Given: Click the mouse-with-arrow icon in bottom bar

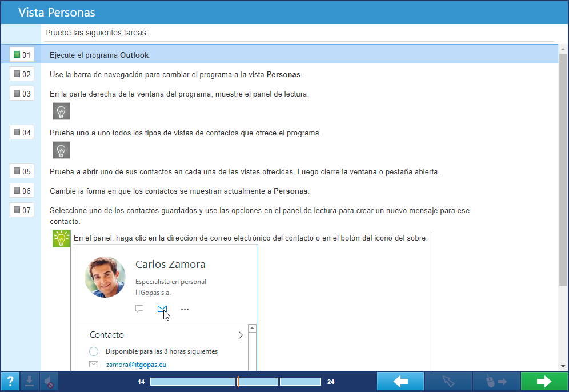Looking at the screenshot, I should (x=496, y=382).
